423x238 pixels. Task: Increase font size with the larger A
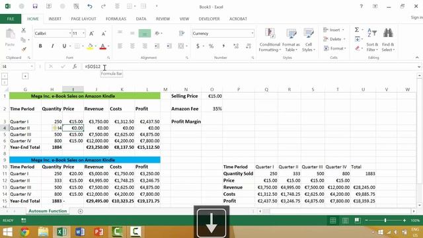pyautogui.click(x=91, y=34)
